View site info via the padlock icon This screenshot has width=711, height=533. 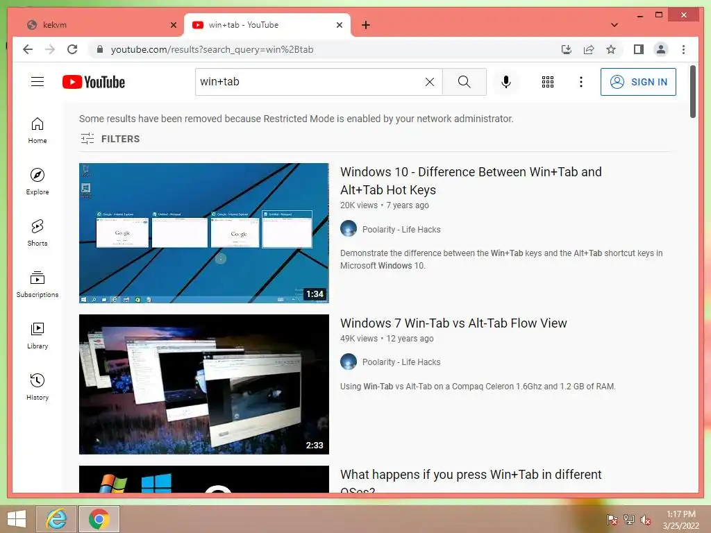[100, 49]
